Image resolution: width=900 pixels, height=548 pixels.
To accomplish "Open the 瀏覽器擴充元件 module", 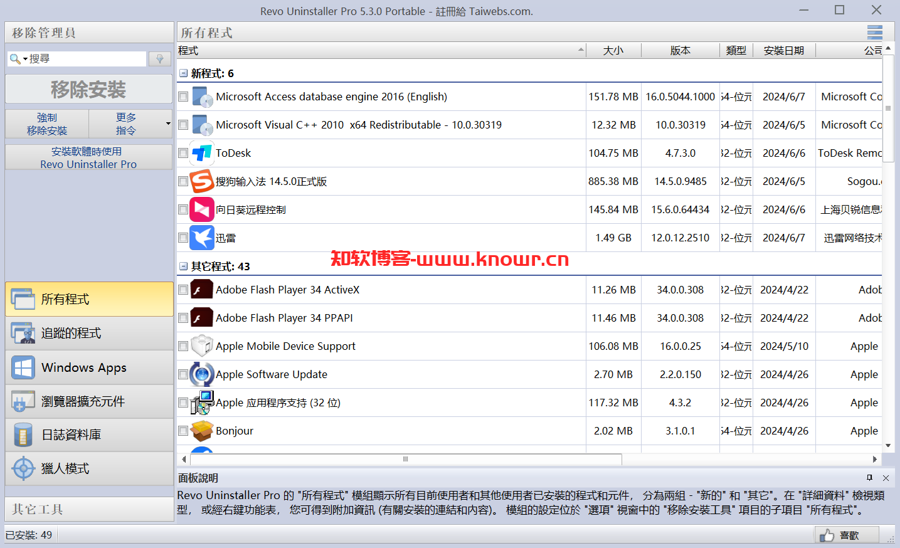I will (x=89, y=401).
